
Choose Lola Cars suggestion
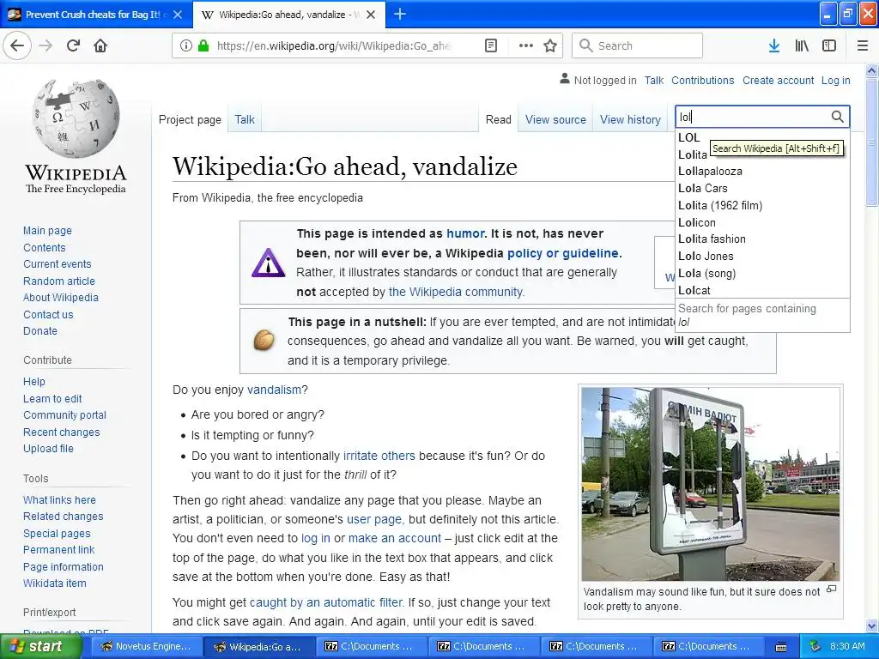coord(762,188)
